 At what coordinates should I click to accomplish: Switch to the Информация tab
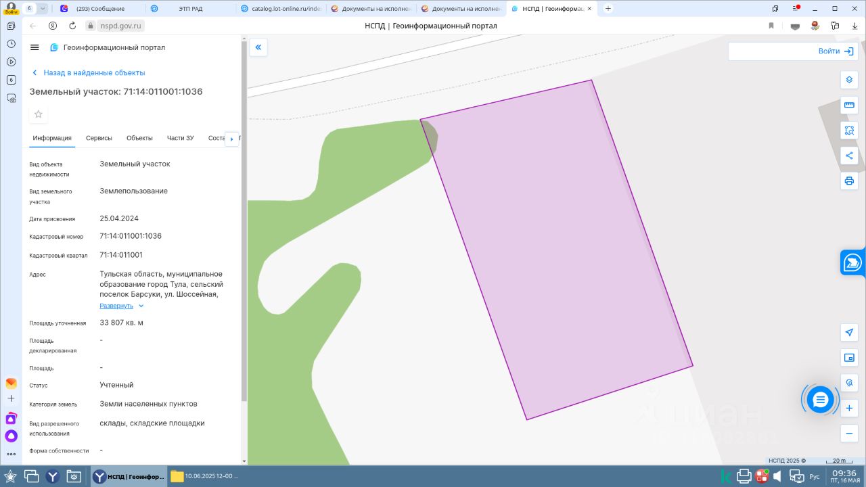click(x=52, y=138)
